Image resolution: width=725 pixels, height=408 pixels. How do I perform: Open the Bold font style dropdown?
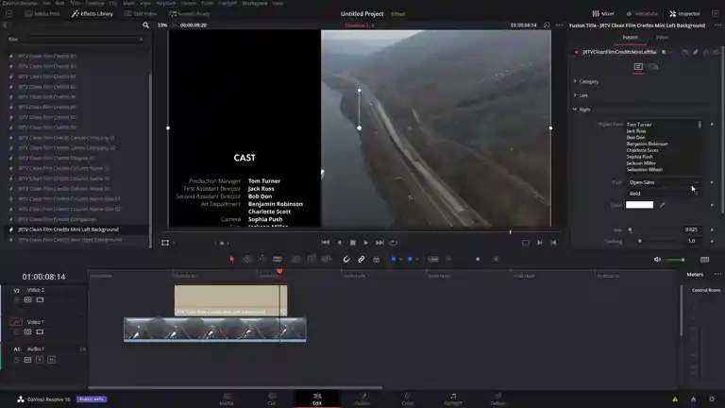(663, 194)
